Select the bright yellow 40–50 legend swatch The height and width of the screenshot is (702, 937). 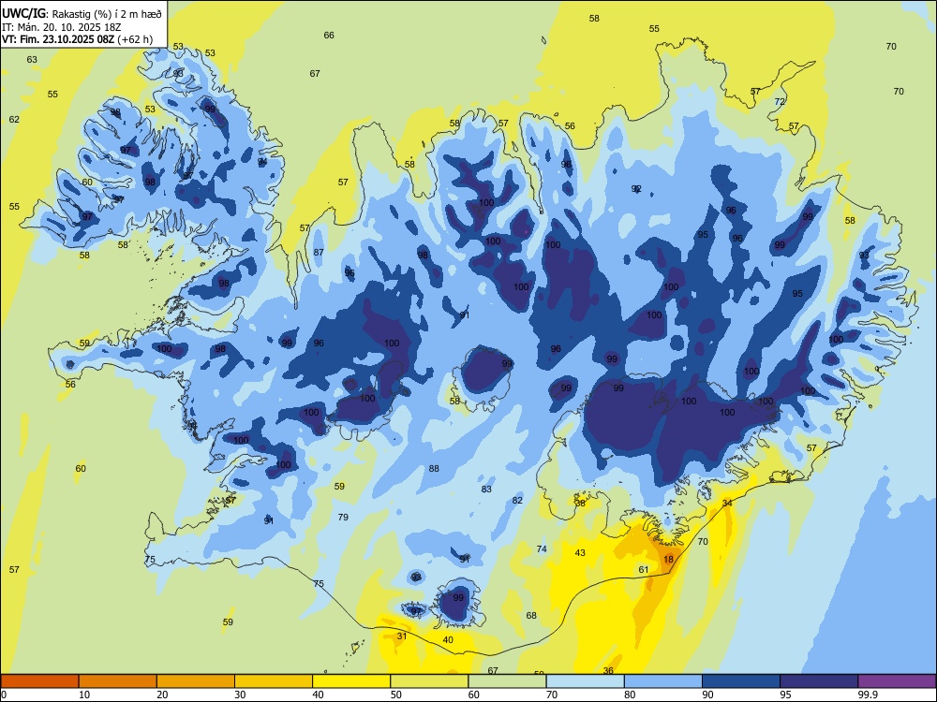click(351, 681)
